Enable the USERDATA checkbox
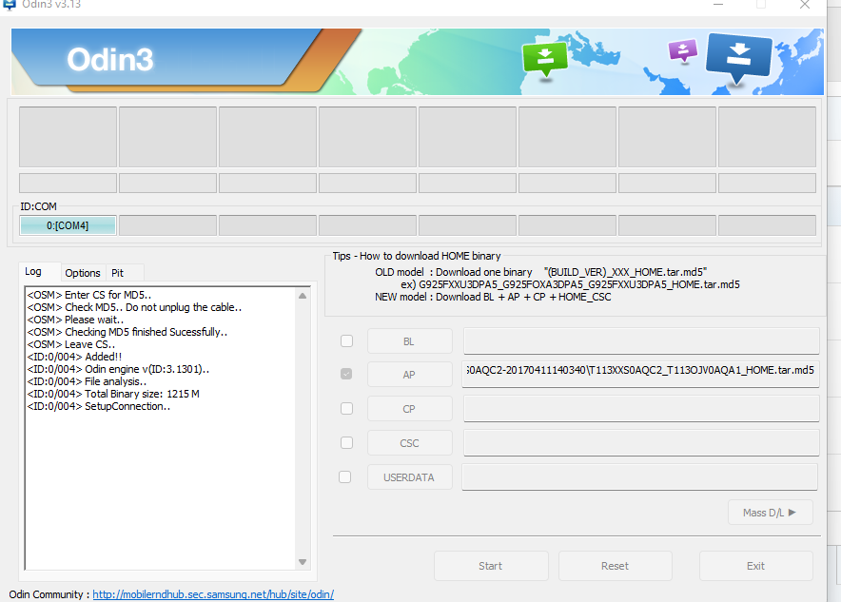Screen dimensions: 841x602 click(345, 476)
